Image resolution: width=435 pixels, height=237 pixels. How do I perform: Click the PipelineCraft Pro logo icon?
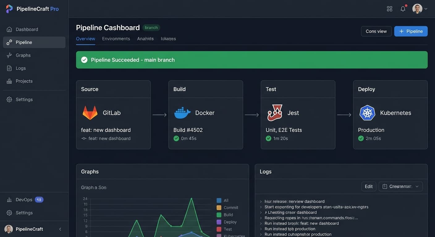(9, 9)
